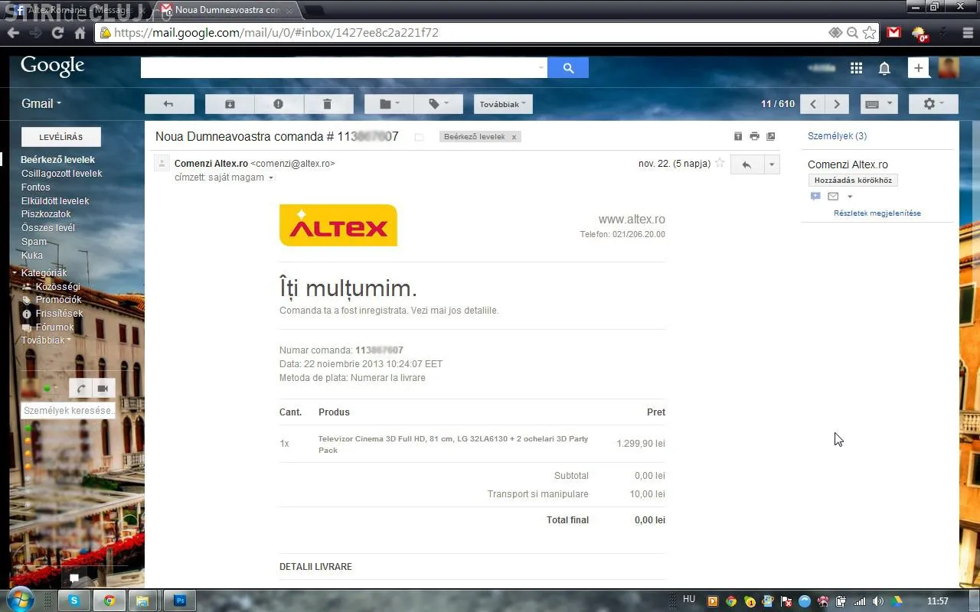
Task: Print the email using the printer icon
Action: pos(754,136)
